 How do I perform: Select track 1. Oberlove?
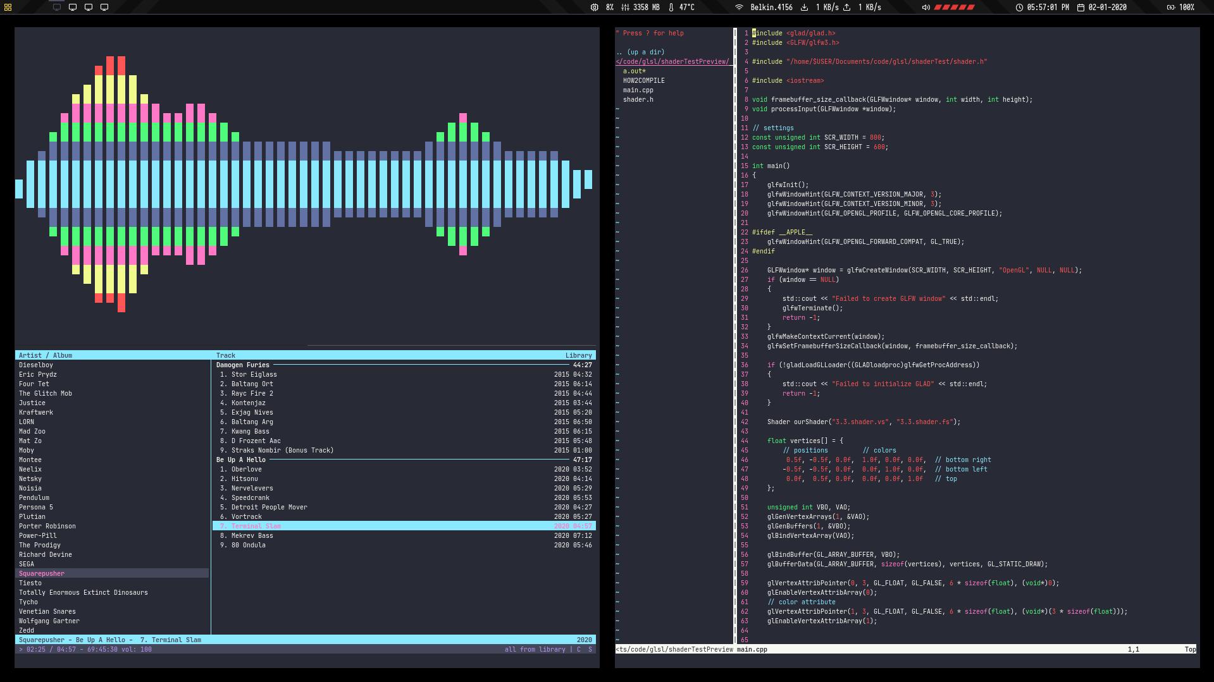[x=404, y=469]
